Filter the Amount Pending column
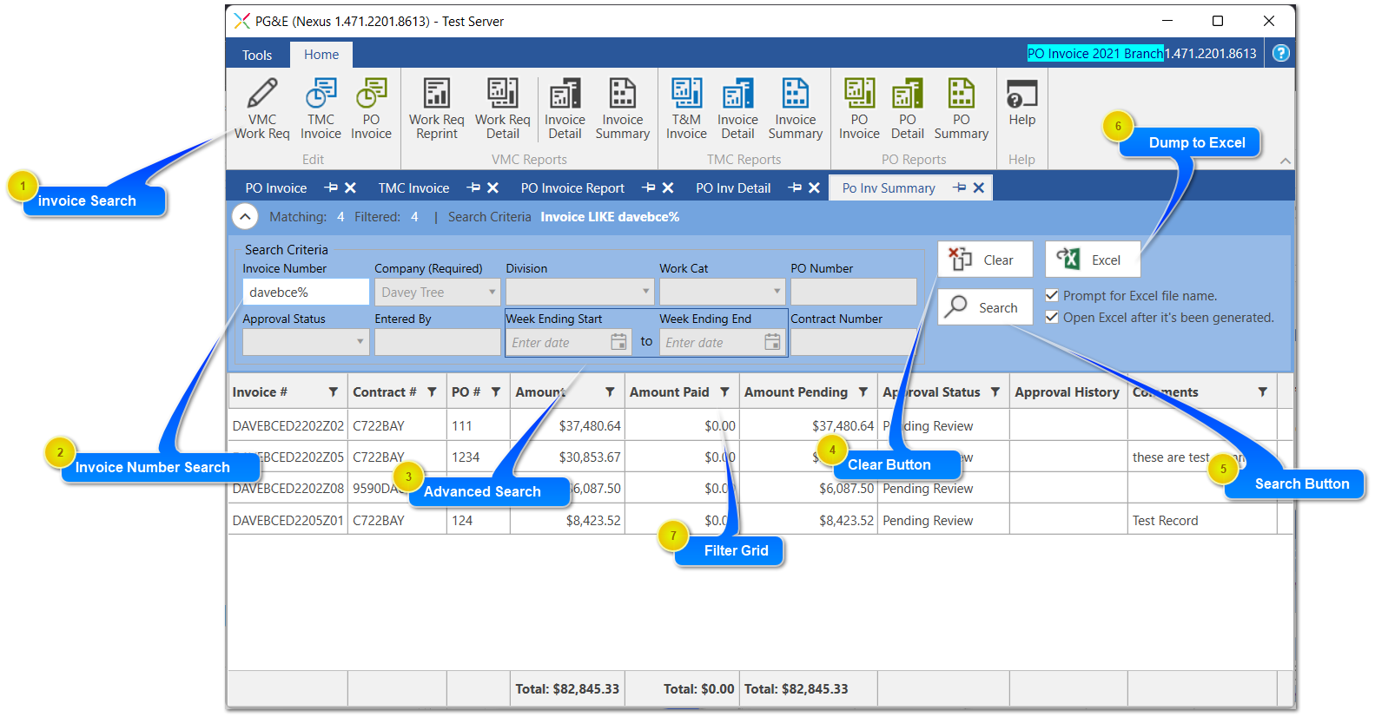This screenshot has width=1375, height=717. (863, 392)
